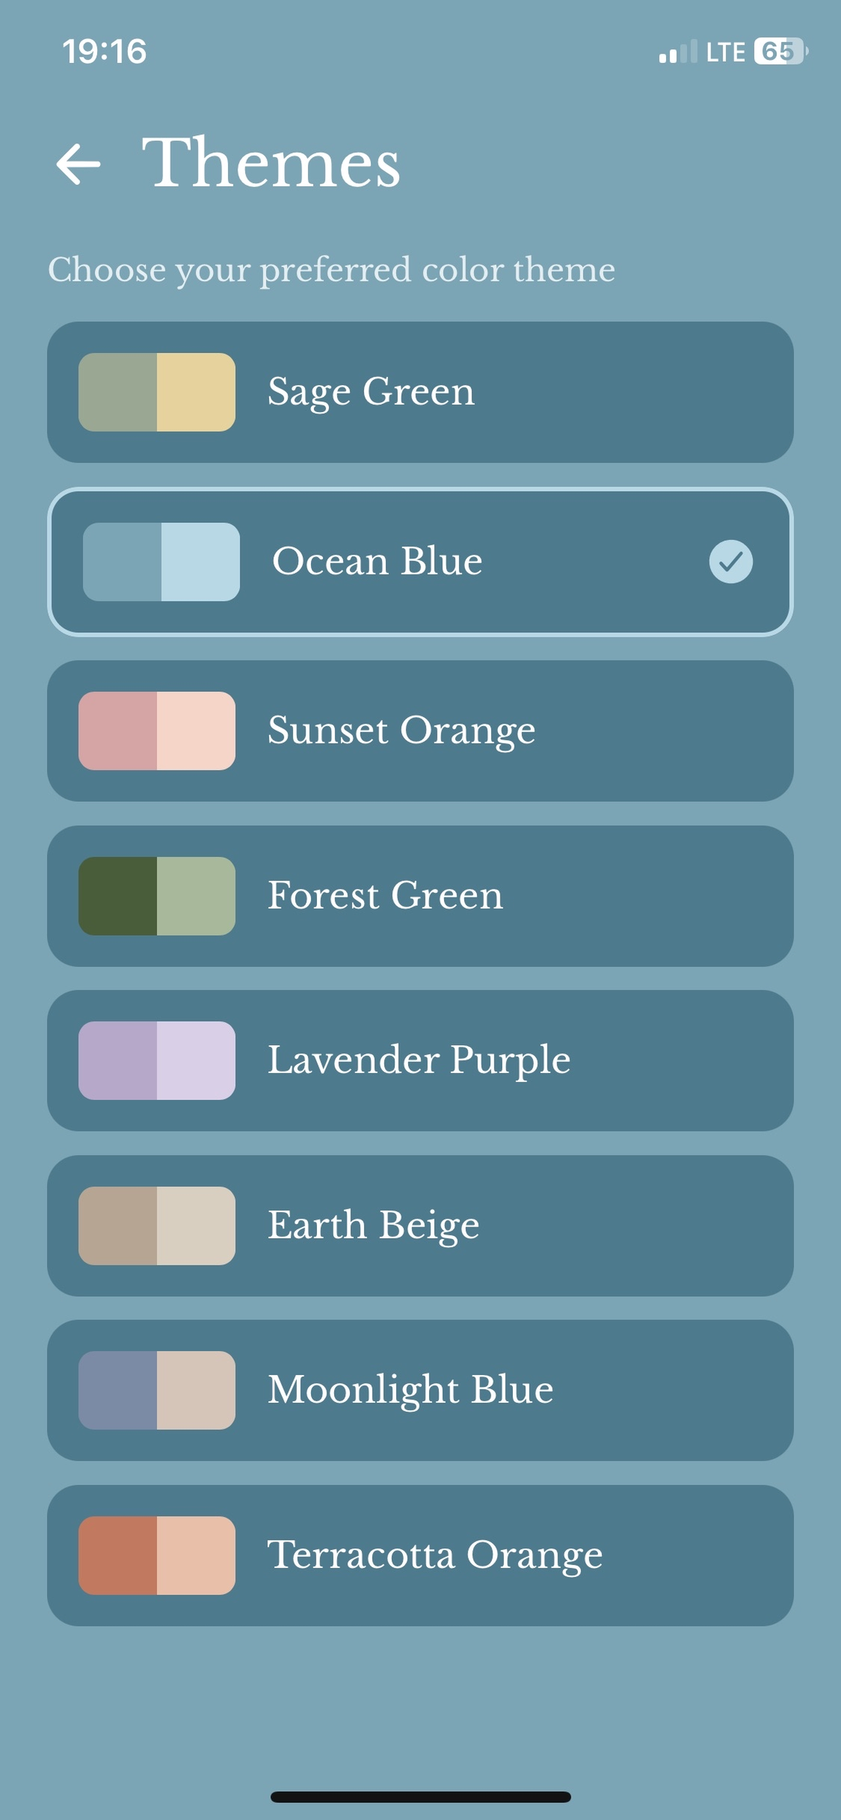This screenshot has width=841, height=1820.
Task: Choose the Terracotta Orange theme
Action: pyautogui.click(x=420, y=1556)
